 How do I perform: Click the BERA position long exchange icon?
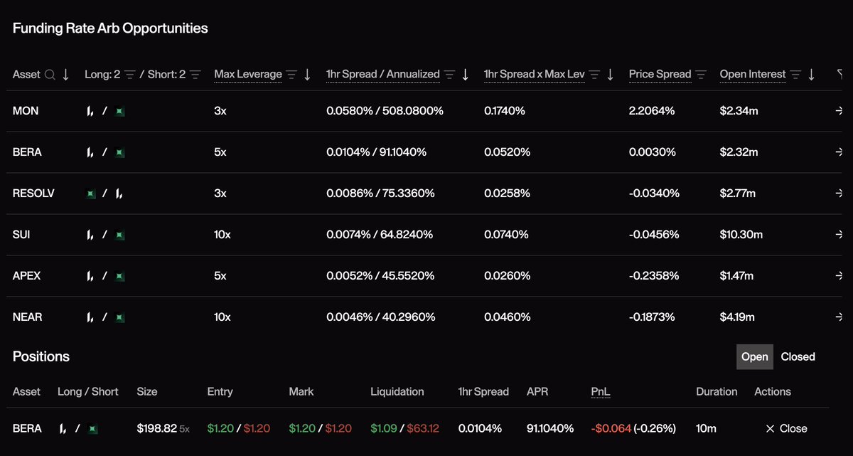click(x=63, y=429)
